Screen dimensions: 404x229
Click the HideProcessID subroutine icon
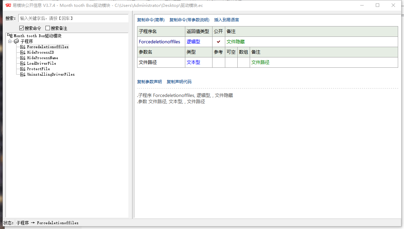click(x=23, y=52)
